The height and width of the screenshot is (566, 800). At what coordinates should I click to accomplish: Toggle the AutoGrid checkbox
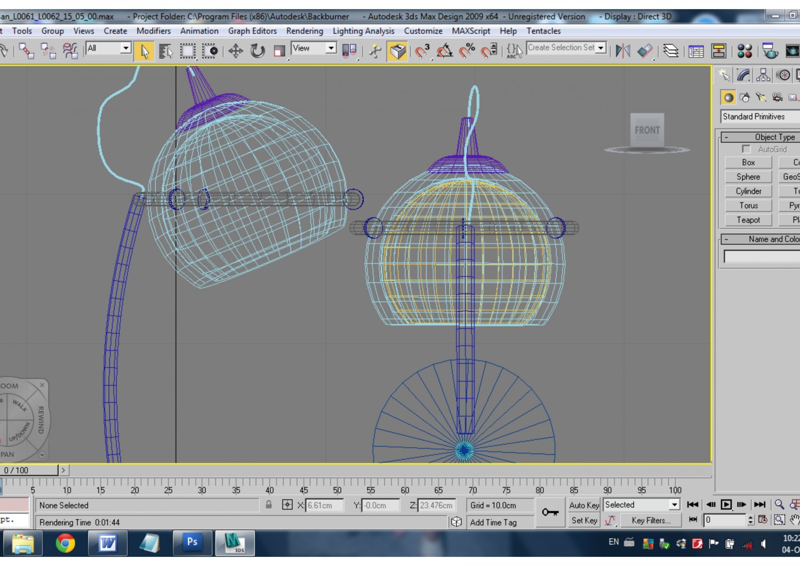(746, 149)
